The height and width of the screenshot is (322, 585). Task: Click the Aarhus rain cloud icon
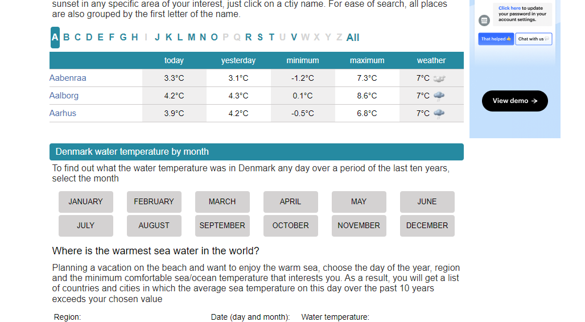coord(439,113)
